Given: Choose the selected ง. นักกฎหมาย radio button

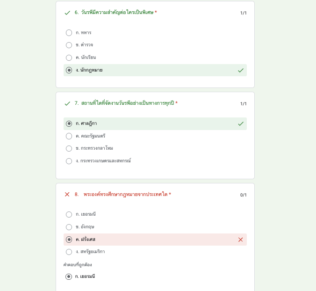Looking at the screenshot, I should click(69, 70).
